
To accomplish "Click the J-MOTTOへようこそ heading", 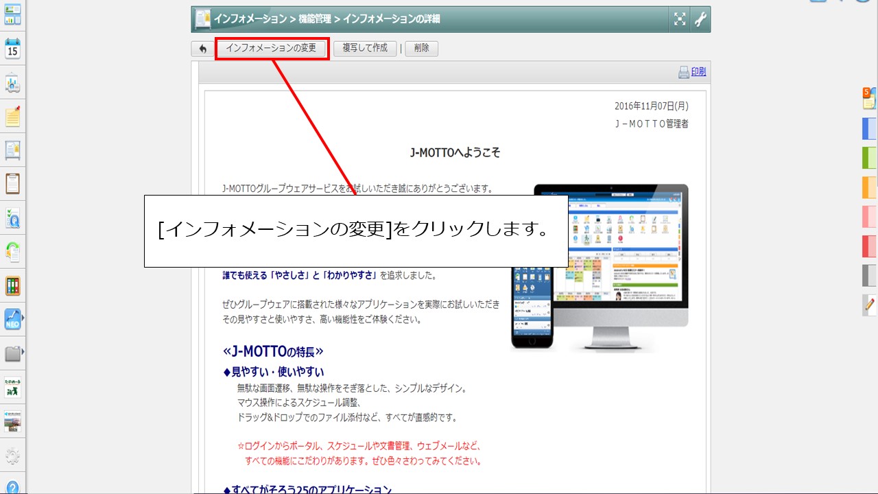I will [x=455, y=152].
